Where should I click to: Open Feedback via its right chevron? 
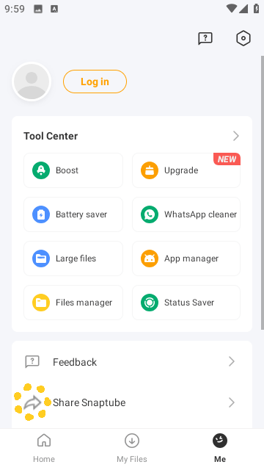point(232,361)
